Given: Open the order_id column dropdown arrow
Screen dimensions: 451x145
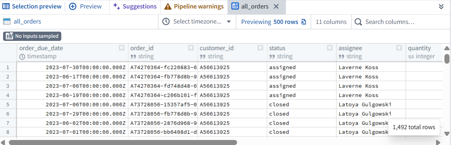Looking at the screenshot, I should click(x=191, y=48).
